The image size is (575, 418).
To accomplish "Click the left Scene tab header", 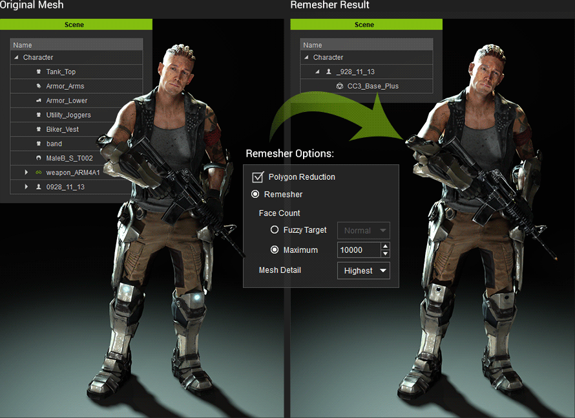I will click(x=74, y=25).
